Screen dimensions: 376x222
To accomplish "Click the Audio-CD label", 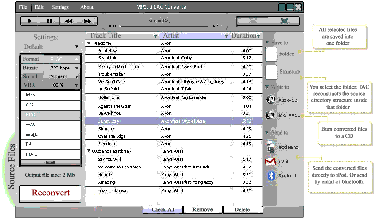I will click(288, 100).
